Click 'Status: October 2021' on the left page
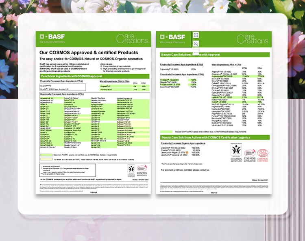305x241 pixels. (x=140, y=179)
